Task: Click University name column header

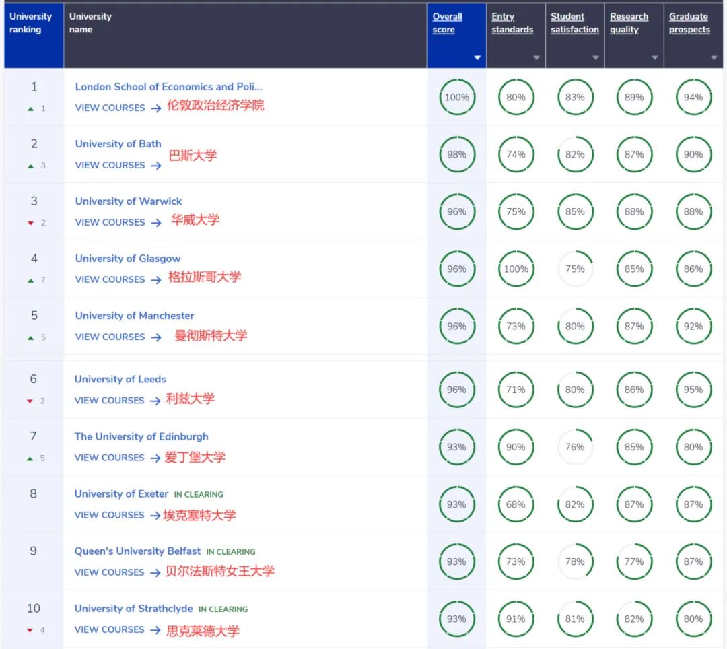Action: (245, 36)
